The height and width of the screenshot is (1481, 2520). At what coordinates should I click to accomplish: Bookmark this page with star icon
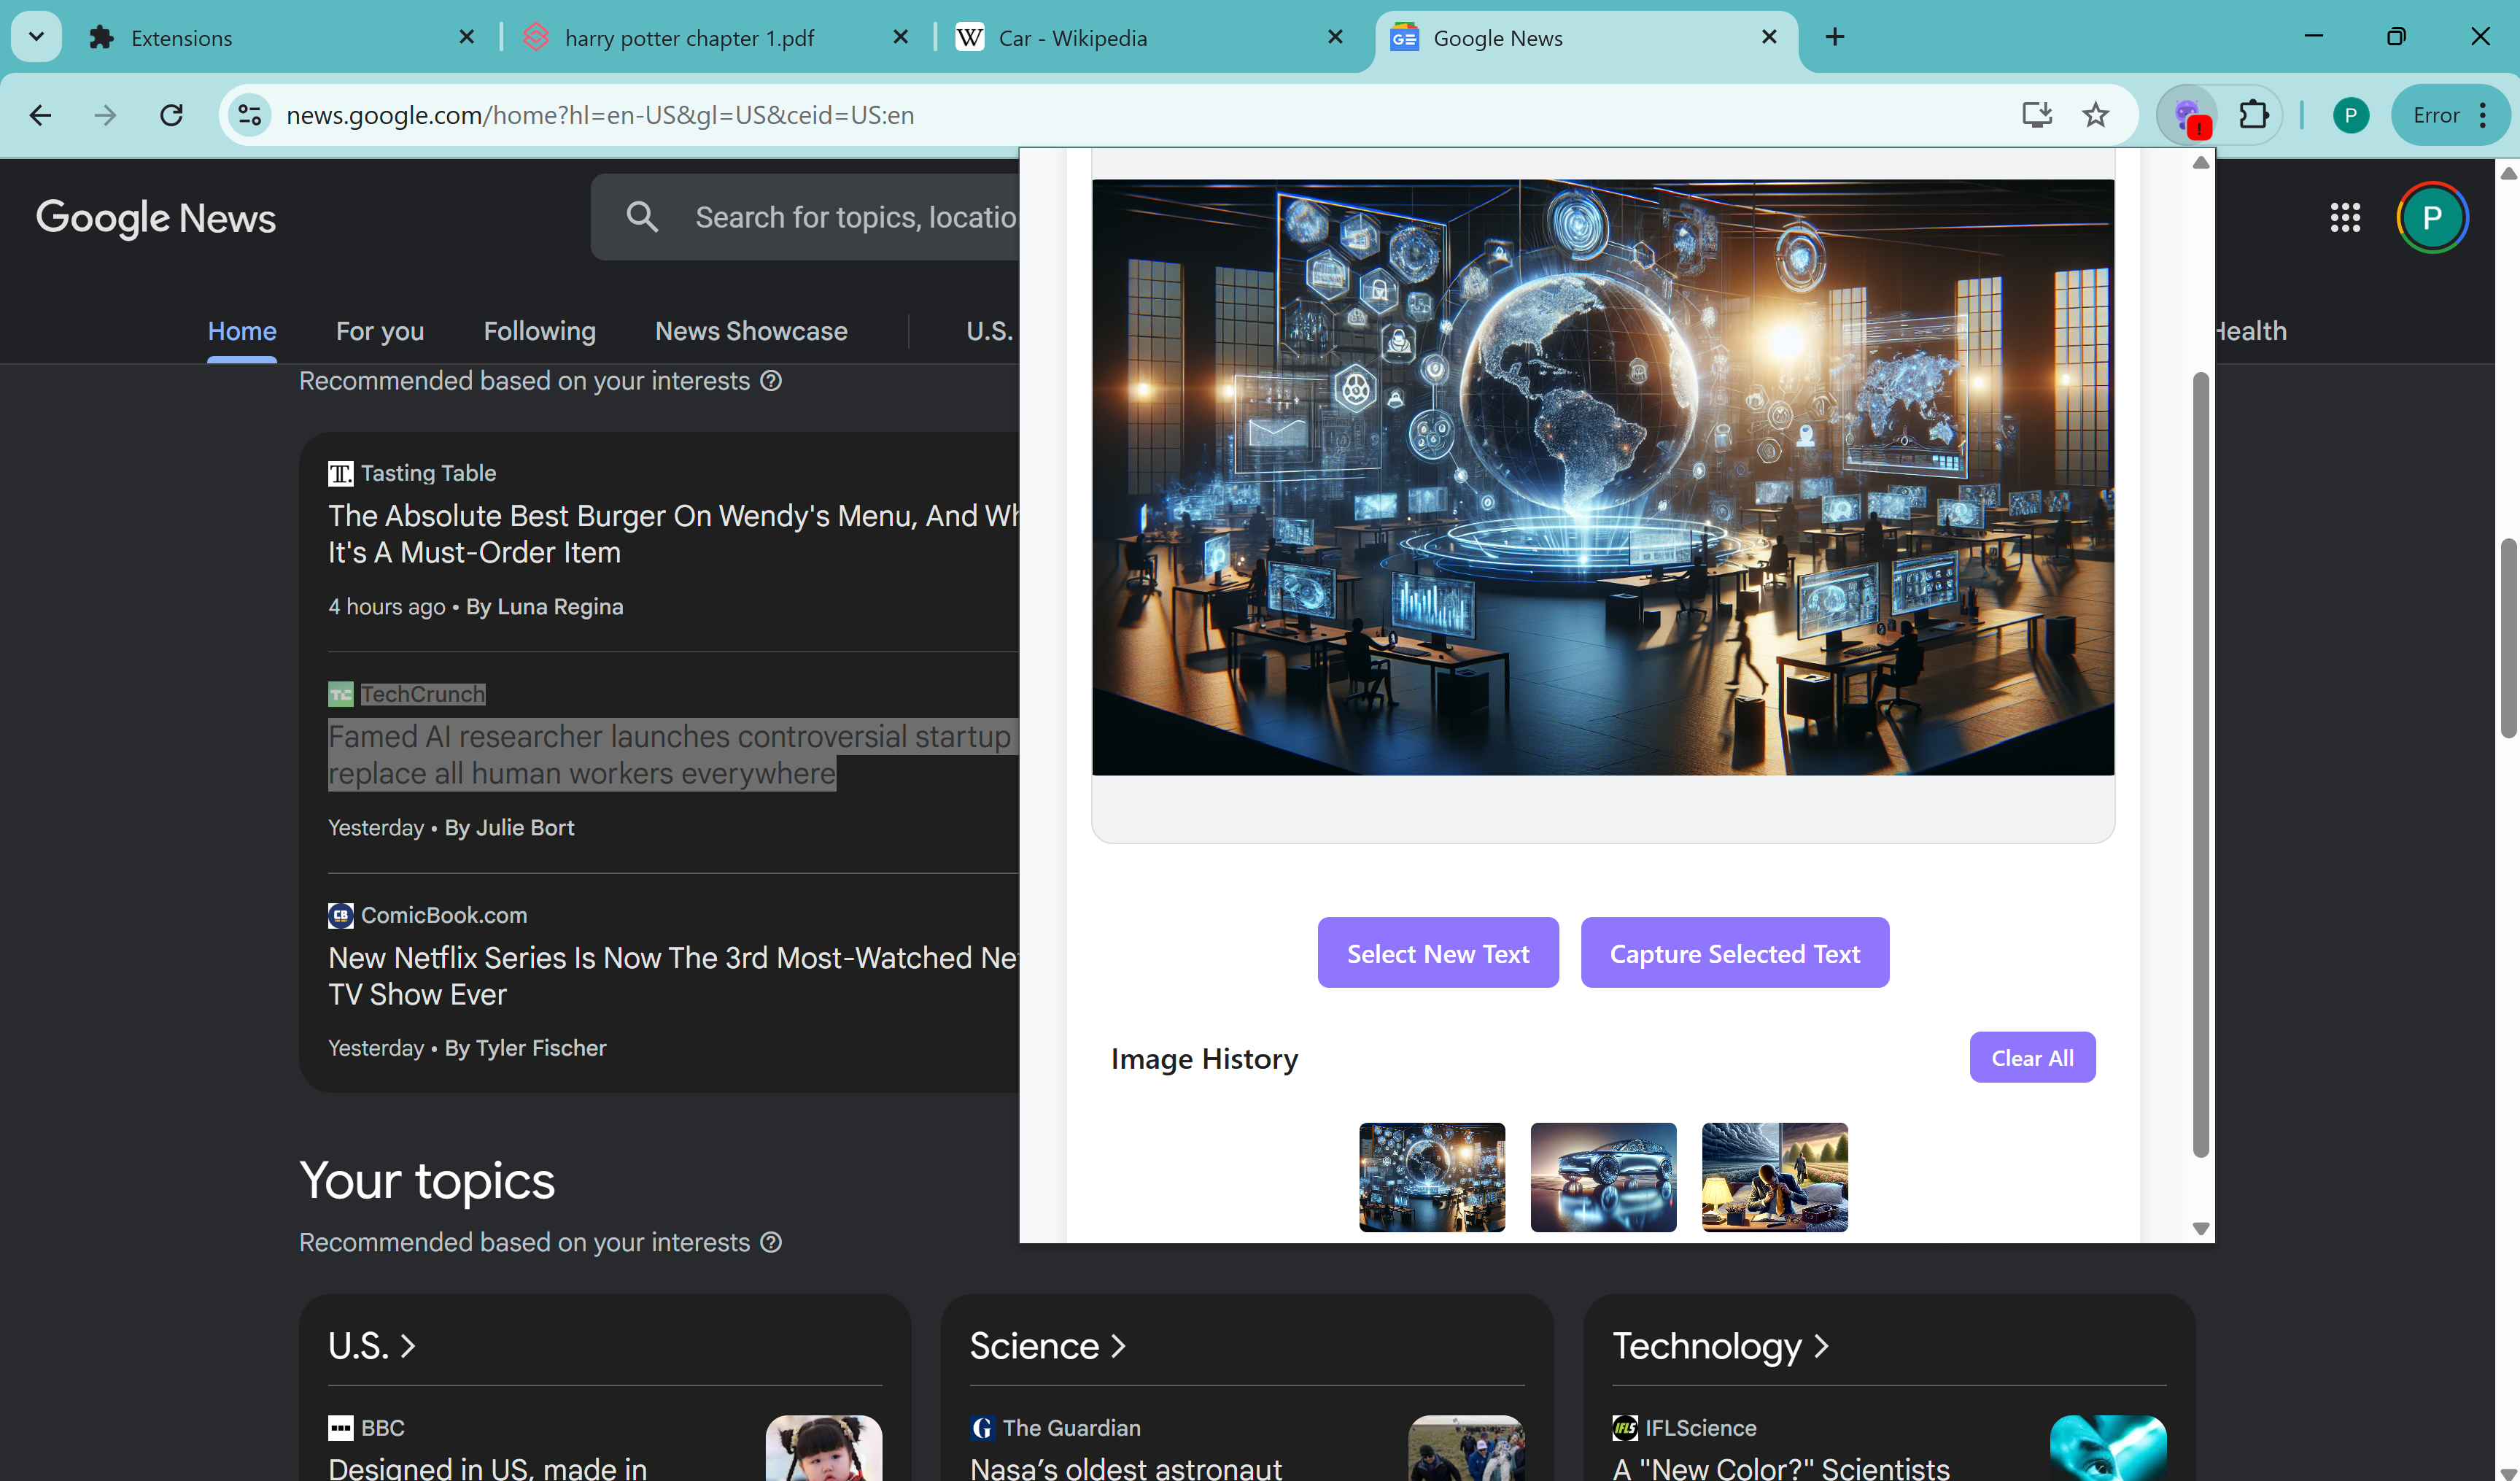point(2095,115)
